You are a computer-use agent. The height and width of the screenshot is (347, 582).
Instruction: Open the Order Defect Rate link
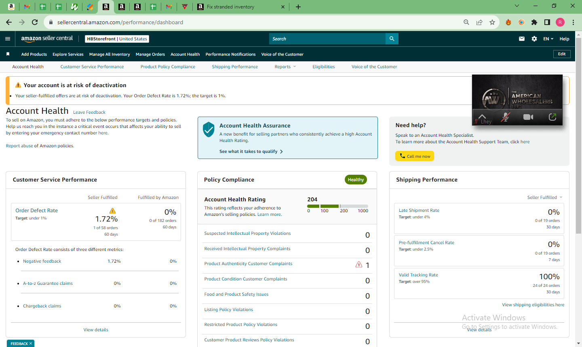pos(37,210)
